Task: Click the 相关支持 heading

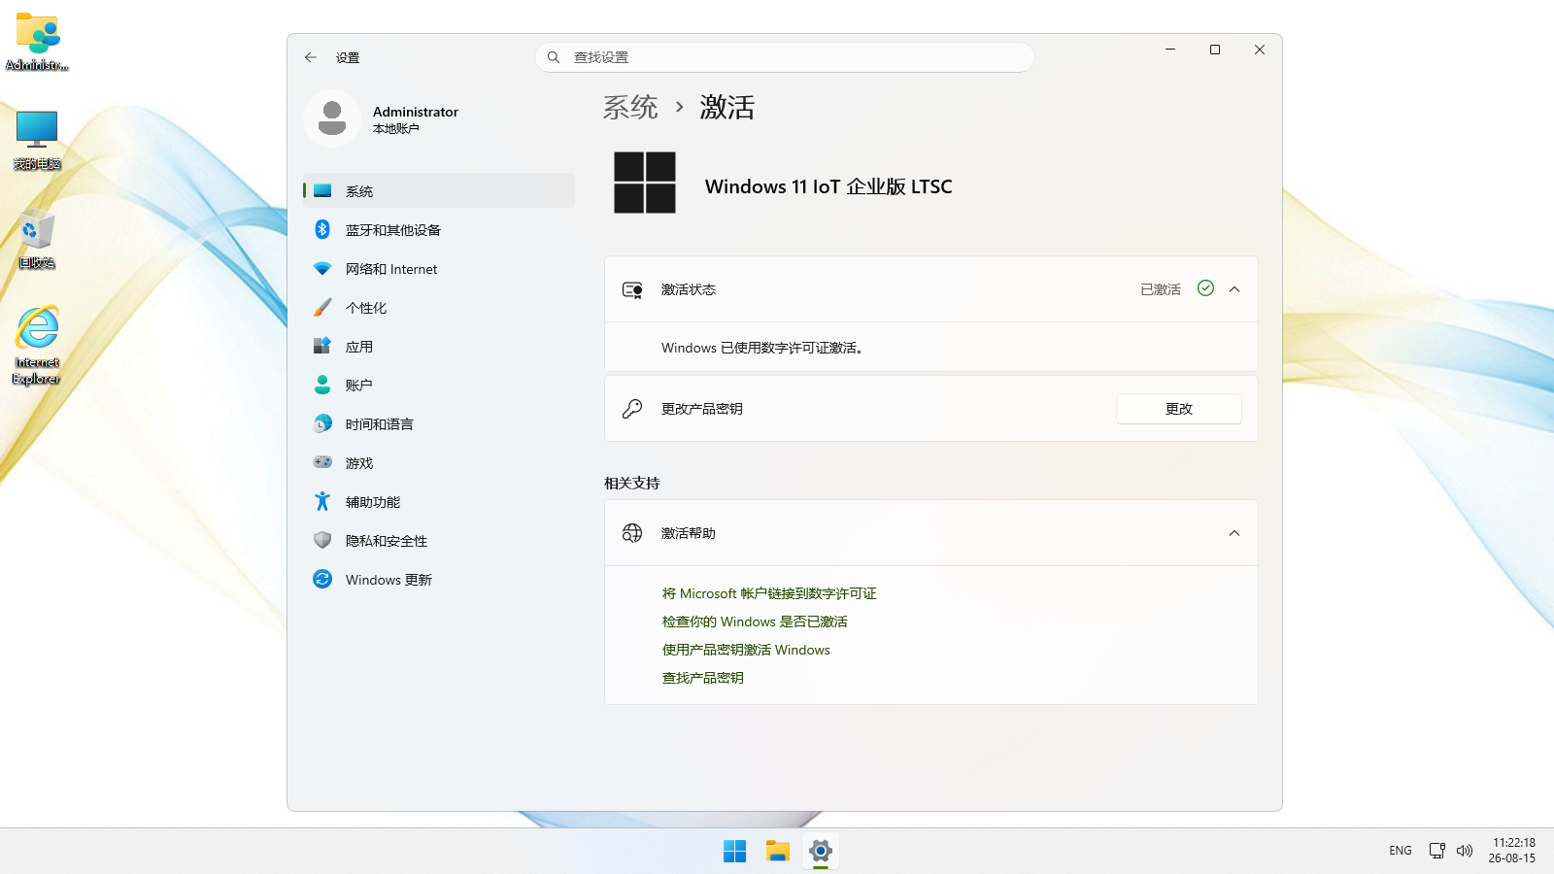Action: pyautogui.click(x=632, y=483)
